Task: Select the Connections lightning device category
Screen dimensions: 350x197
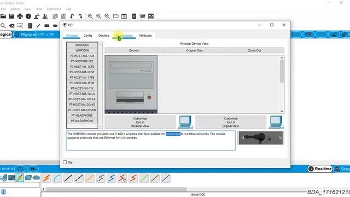Action: point(20,178)
